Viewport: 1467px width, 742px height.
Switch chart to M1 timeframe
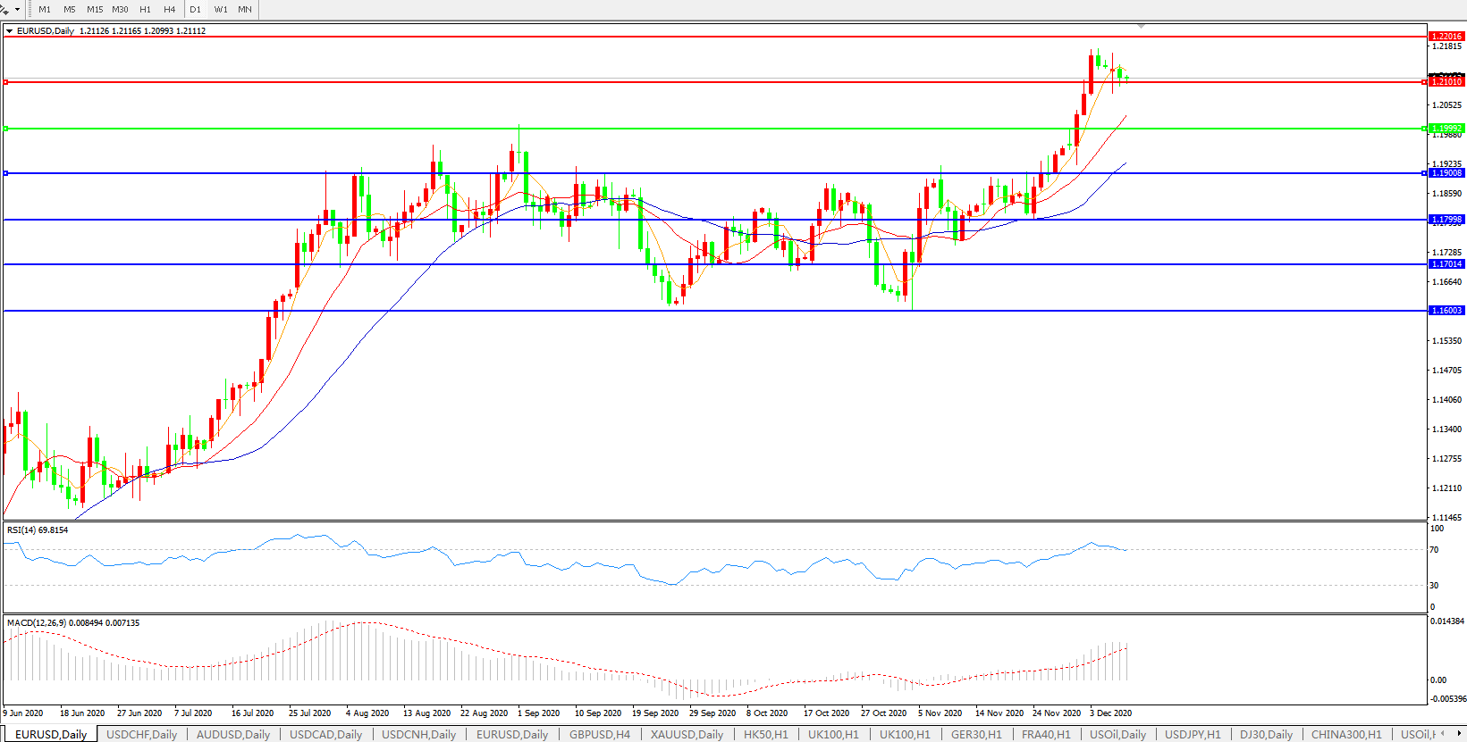pos(45,10)
